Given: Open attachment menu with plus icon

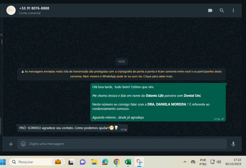Looking at the screenshot, I should click(11, 144).
